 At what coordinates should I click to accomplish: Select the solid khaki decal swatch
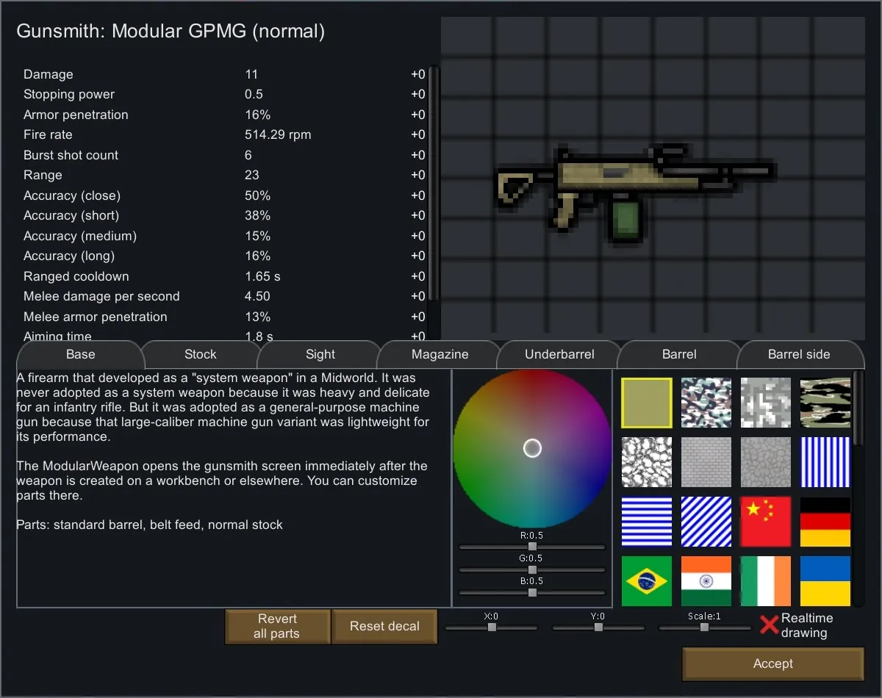coord(646,403)
